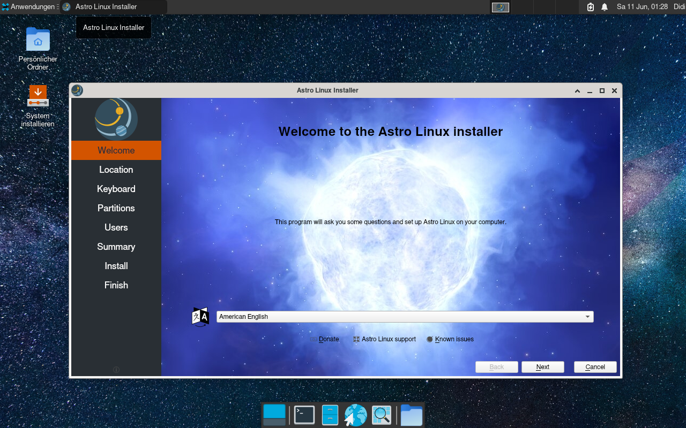Image resolution: width=686 pixels, height=428 pixels.
Task: Click the Donate icon
Action: point(314,339)
